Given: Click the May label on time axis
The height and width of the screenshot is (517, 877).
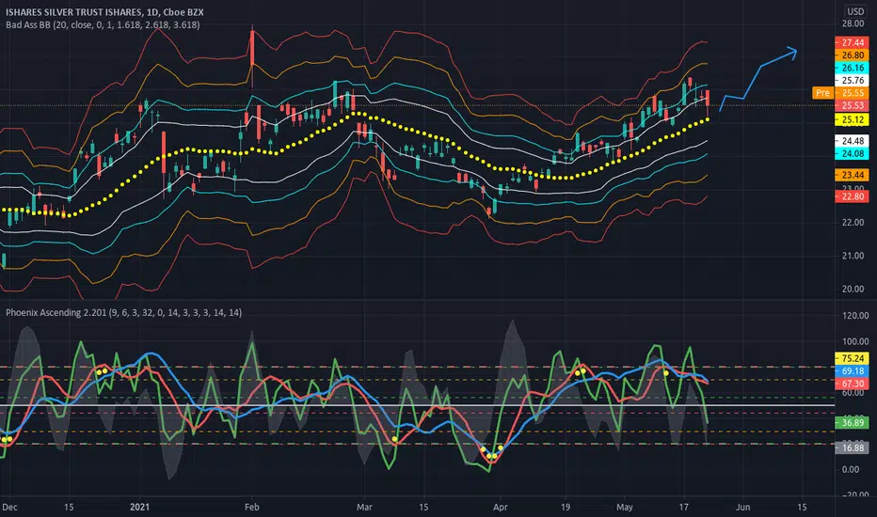Looking at the screenshot, I should [624, 508].
